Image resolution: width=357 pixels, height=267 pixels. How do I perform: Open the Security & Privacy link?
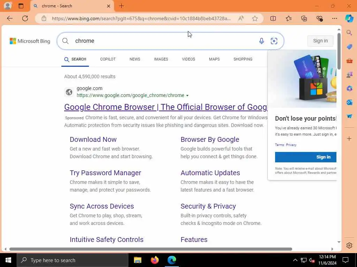208,206
